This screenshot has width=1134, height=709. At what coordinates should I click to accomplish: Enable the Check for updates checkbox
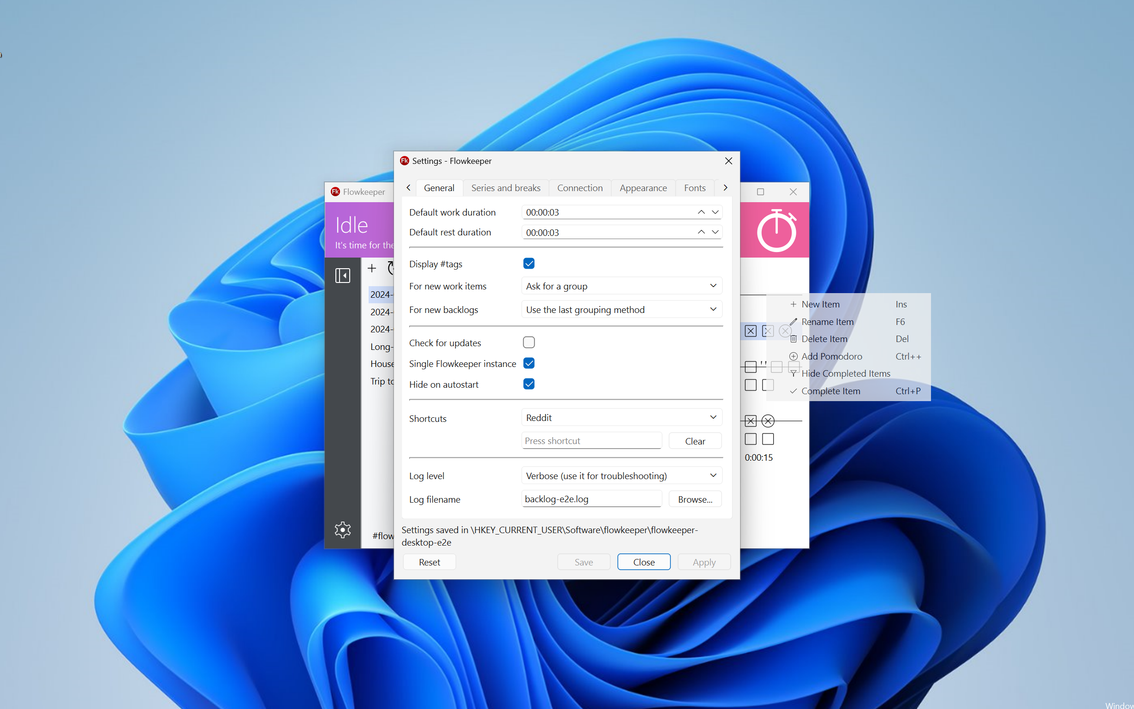click(529, 342)
